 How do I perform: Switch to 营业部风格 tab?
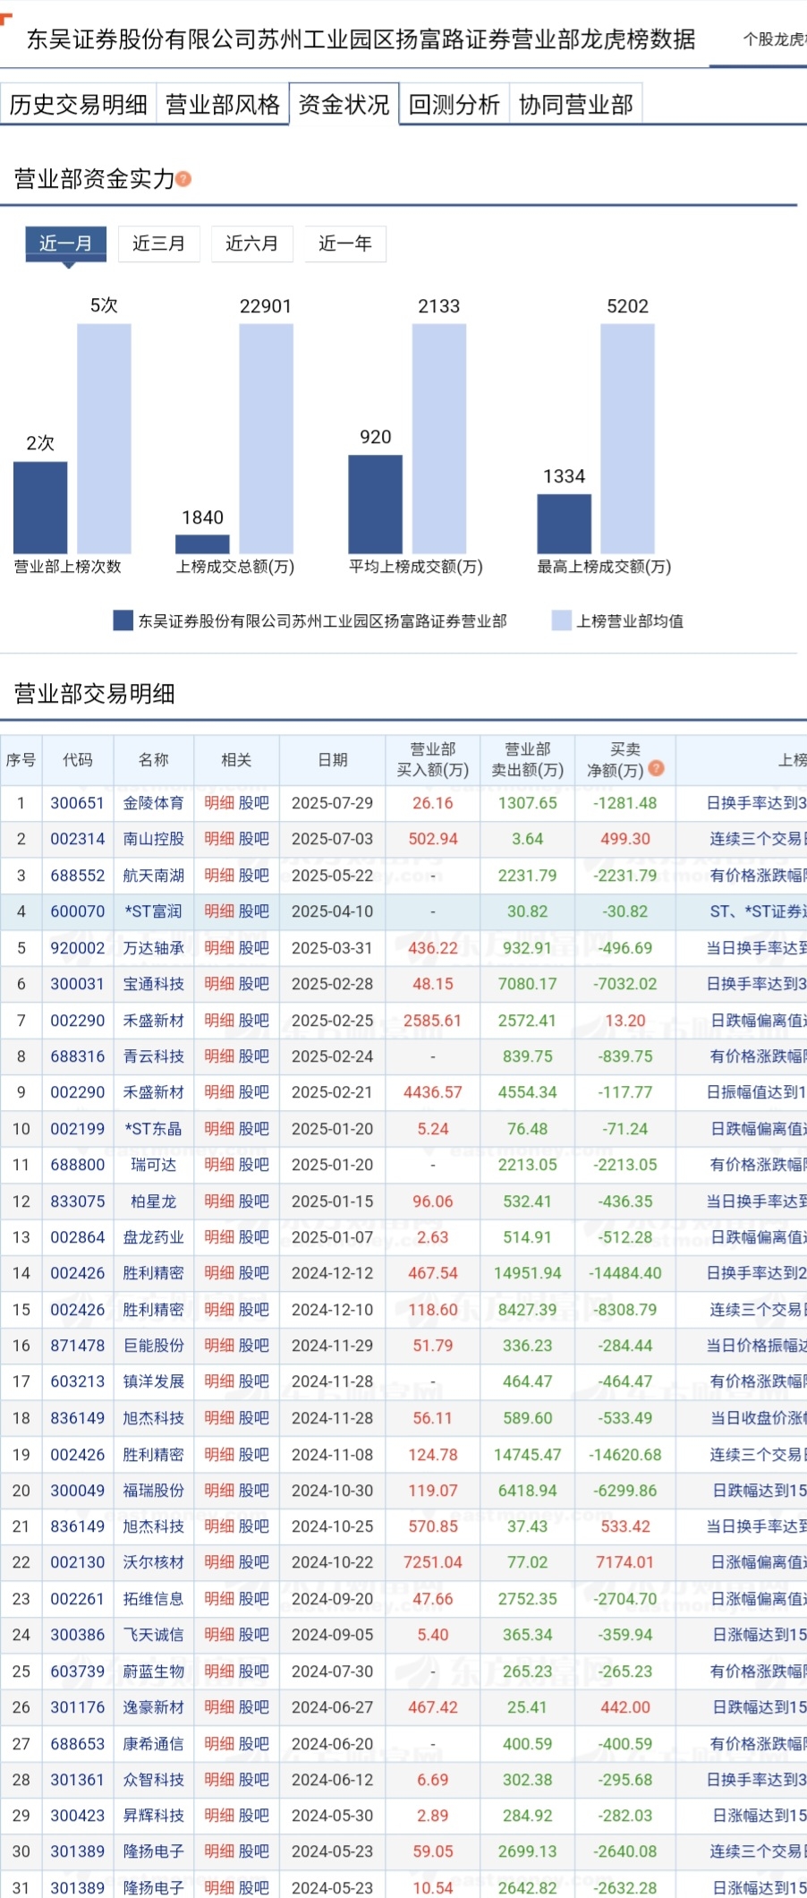point(223,105)
